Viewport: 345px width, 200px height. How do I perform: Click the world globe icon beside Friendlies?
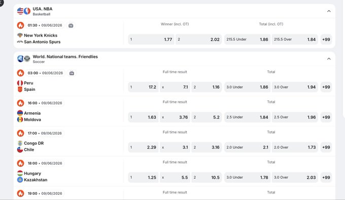pos(20,59)
